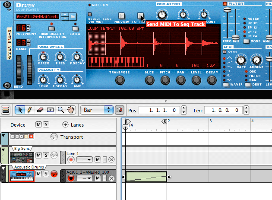Solo the Big Sync track
This screenshot has width=272, height=200.
coord(46,155)
